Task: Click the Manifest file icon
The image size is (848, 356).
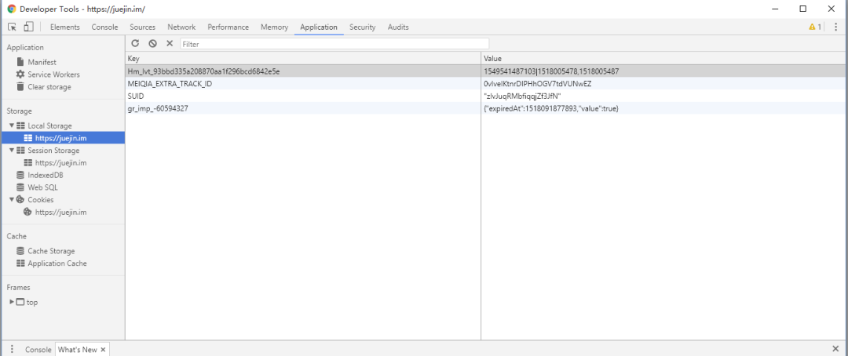Action: click(20, 62)
